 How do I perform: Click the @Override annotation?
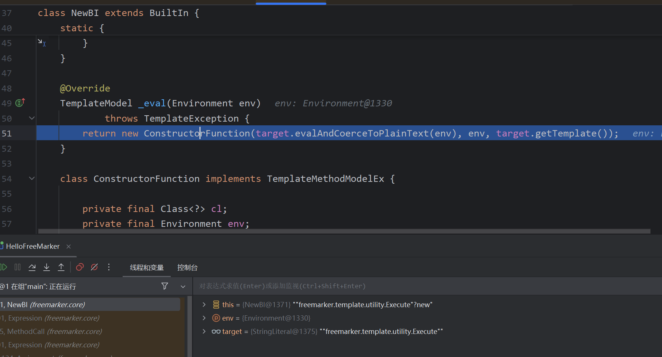85,89
